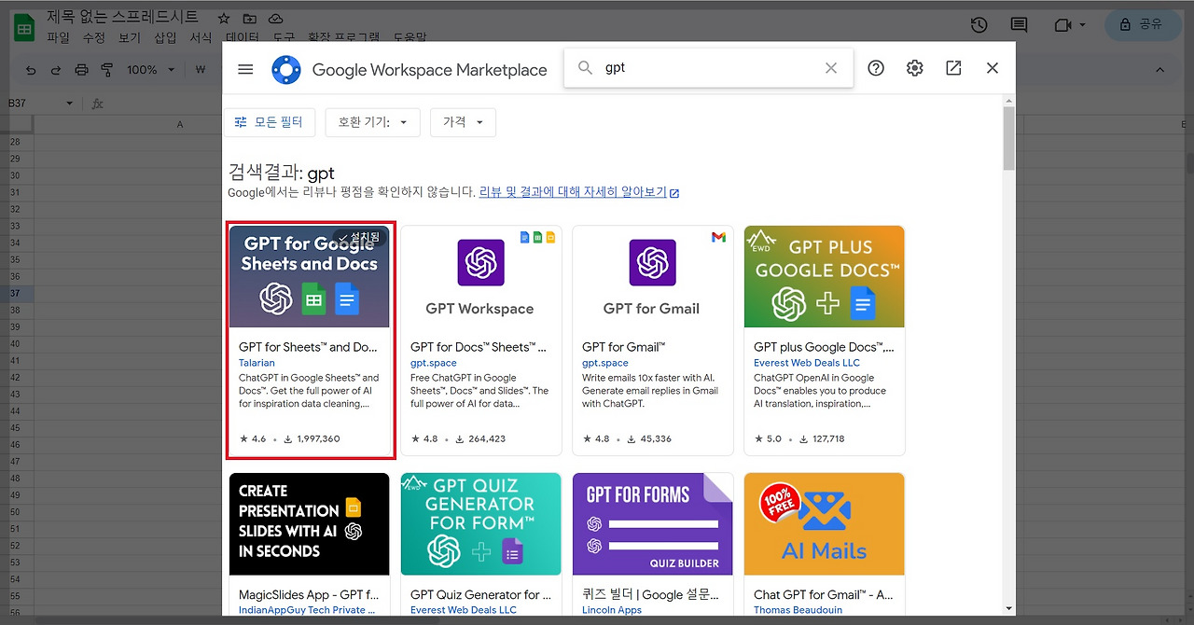This screenshot has width=1194, height=625.
Task: Expand the meeting options arrow
Action: tap(1083, 25)
